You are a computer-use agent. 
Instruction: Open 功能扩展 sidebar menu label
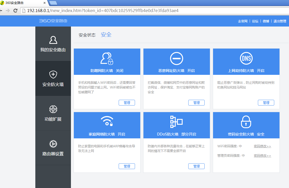click(53, 119)
